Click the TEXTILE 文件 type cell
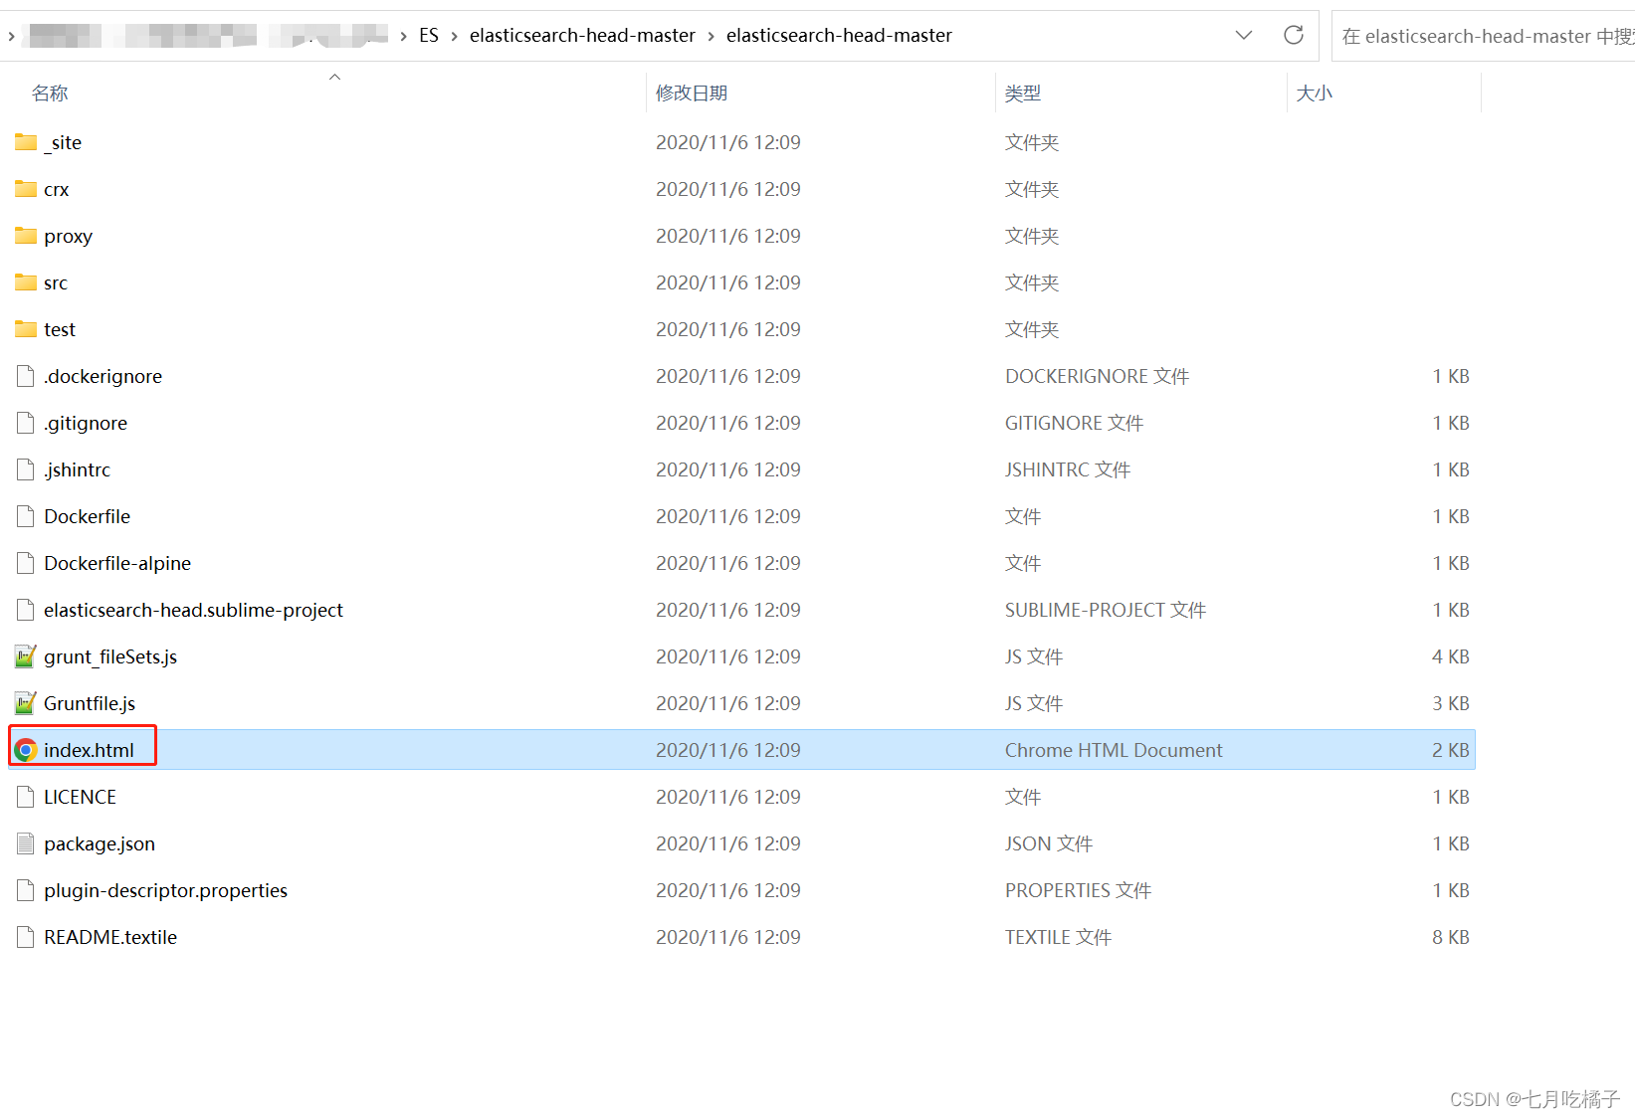 [x=1059, y=937]
